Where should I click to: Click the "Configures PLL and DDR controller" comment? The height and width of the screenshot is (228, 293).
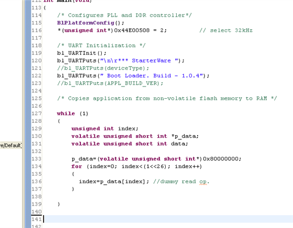click(x=125, y=15)
